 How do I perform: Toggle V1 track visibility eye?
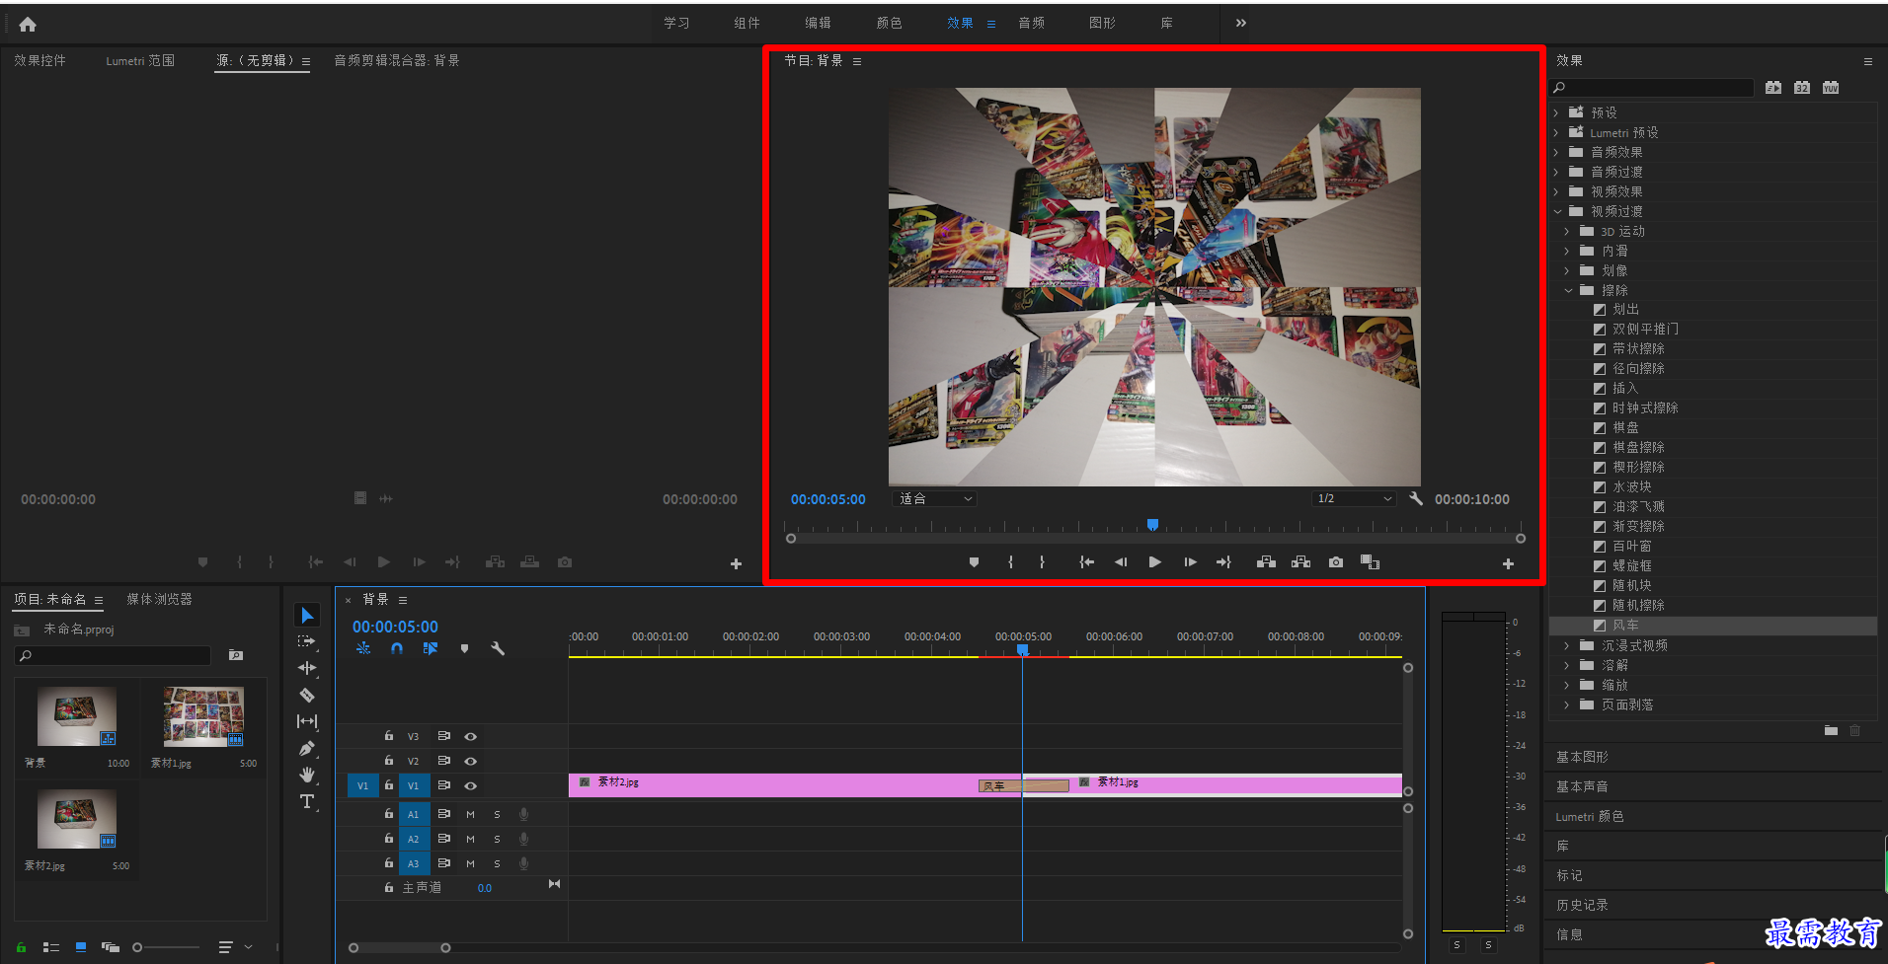tap(471, 785)
